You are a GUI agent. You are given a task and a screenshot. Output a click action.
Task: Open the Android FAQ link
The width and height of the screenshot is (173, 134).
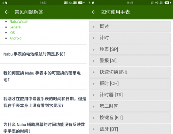tap(16, 38)
